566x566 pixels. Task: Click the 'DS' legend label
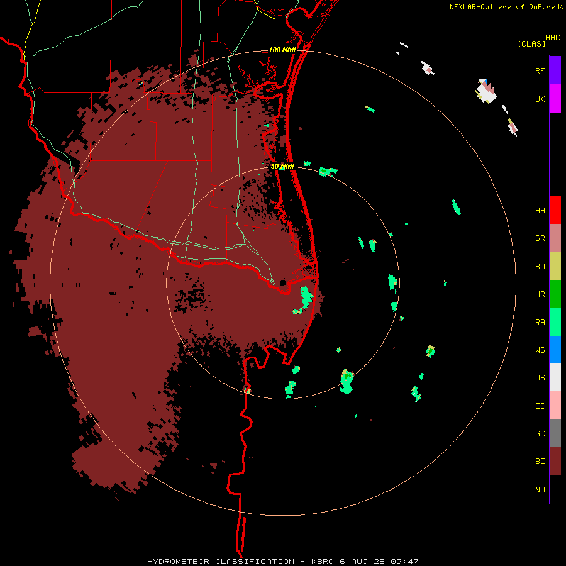click(540, 378)
